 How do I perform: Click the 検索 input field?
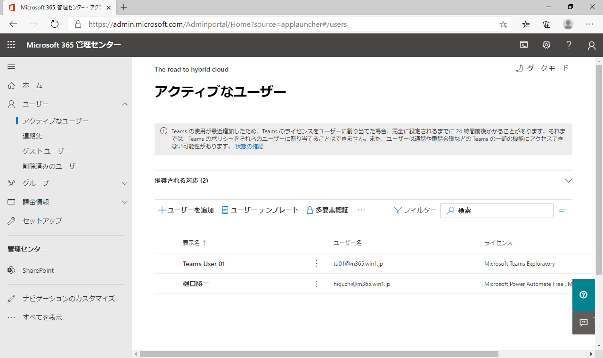point(497,211)
